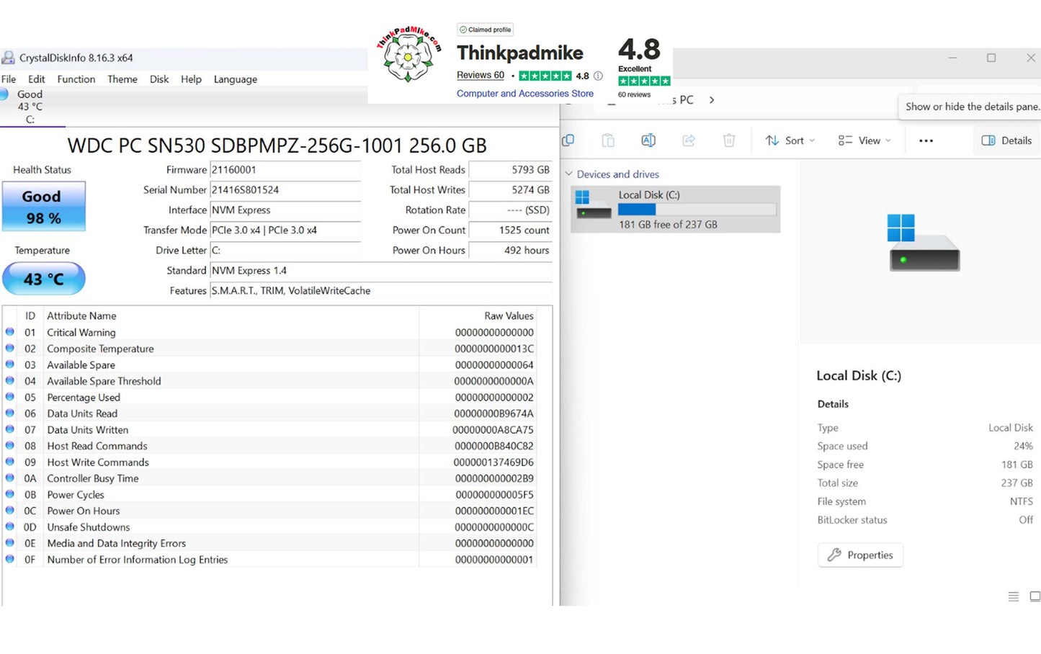Click the large drive icon in details pane
This screenshot has height=654, width=1041.
coord(924,242)
